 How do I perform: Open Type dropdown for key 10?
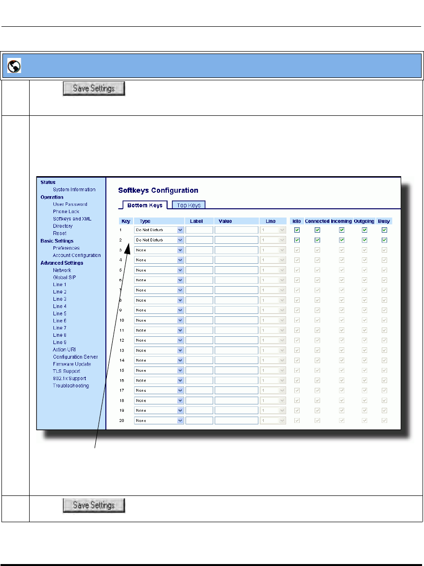coord(159,320)
